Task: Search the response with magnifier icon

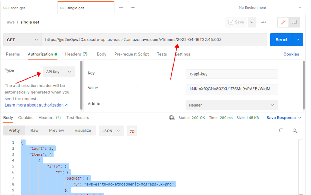Action: [295, 131]
